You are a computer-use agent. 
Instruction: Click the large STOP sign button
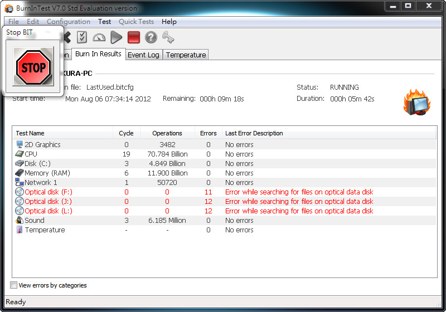tap(33, 66)
